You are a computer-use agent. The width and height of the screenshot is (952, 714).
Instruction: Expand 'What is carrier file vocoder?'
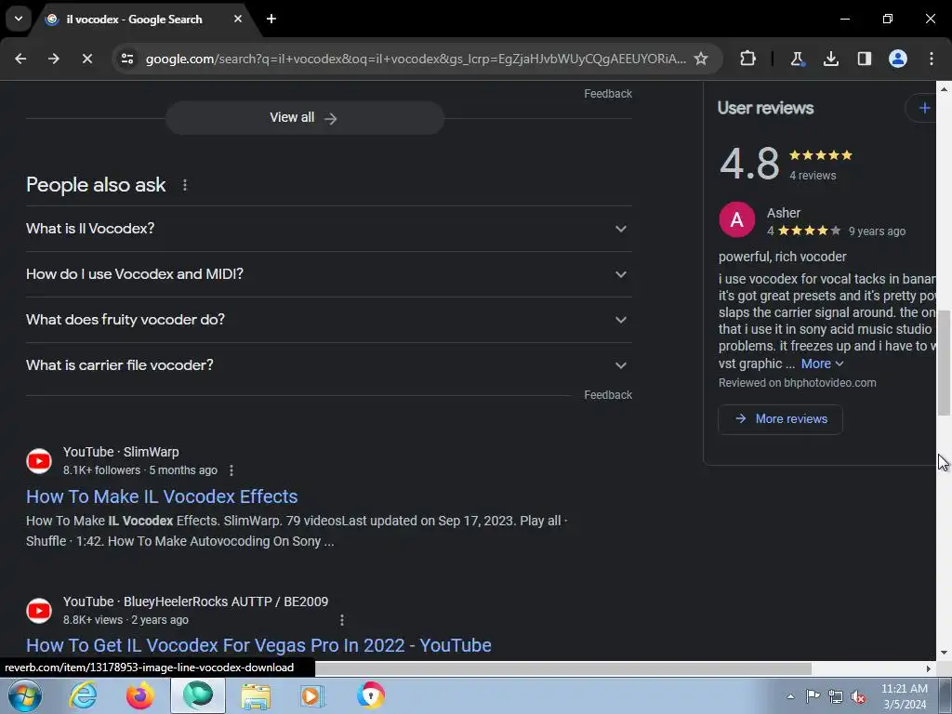(x=328, y=365)
